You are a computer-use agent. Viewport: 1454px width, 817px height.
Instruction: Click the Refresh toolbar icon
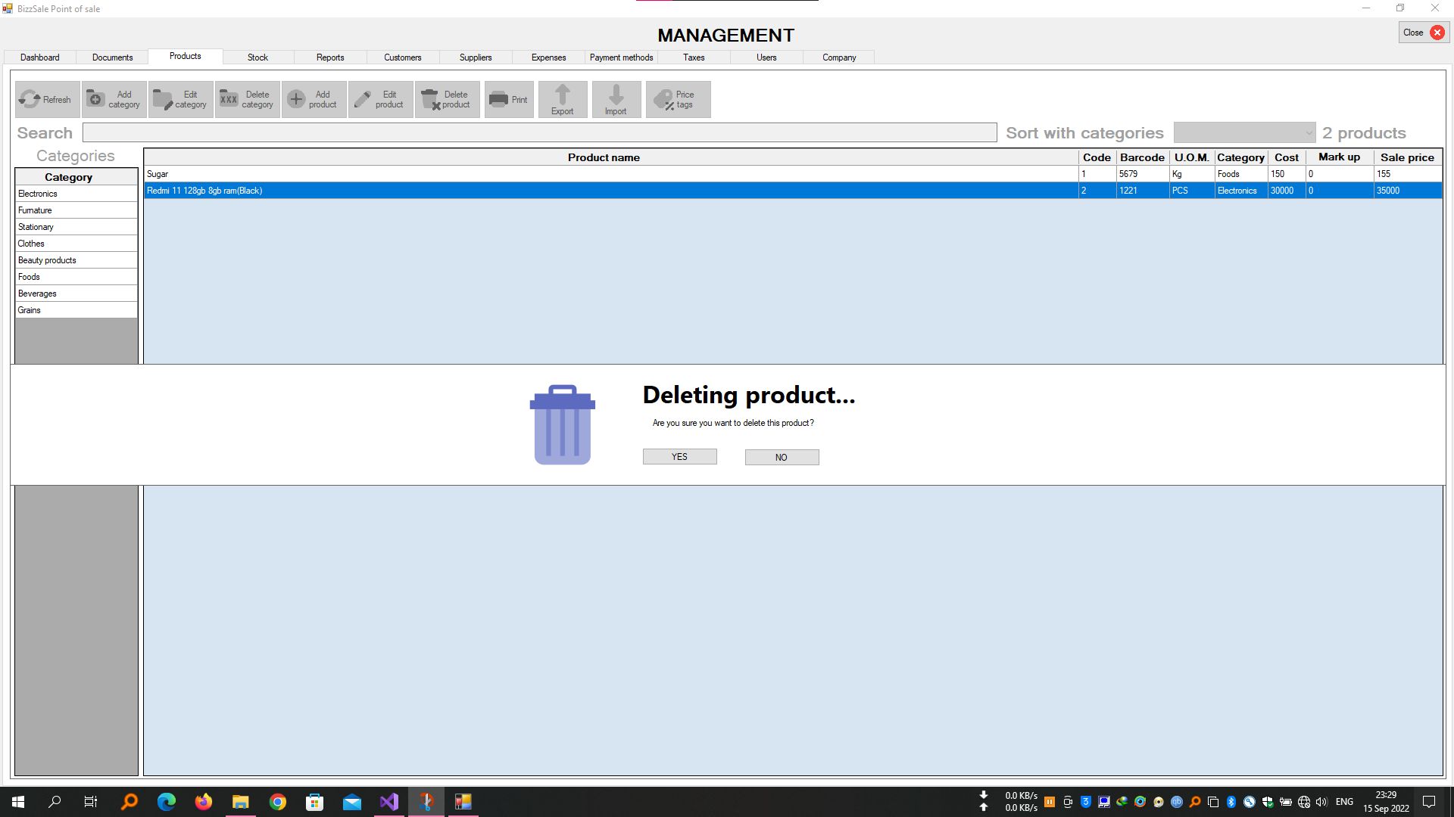pyautogui.click(x=30, y=99)
